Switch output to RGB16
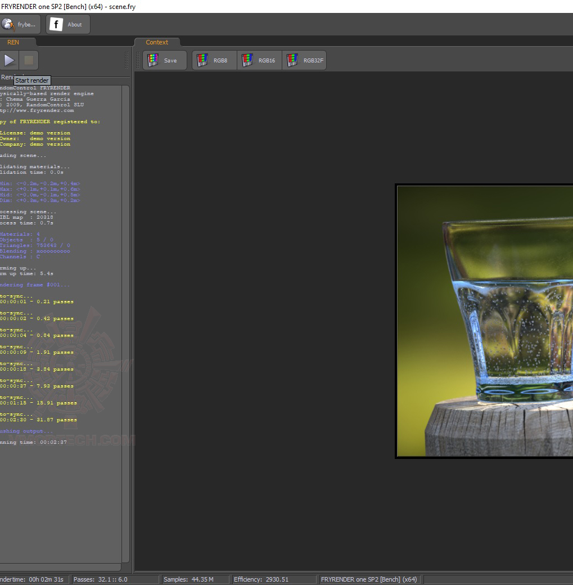The width and height of the screenshot is (573, 585). [260, 60]
